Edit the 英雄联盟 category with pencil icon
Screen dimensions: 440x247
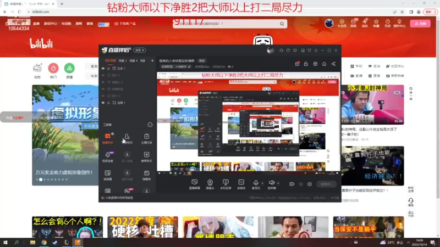pos(189,67)
